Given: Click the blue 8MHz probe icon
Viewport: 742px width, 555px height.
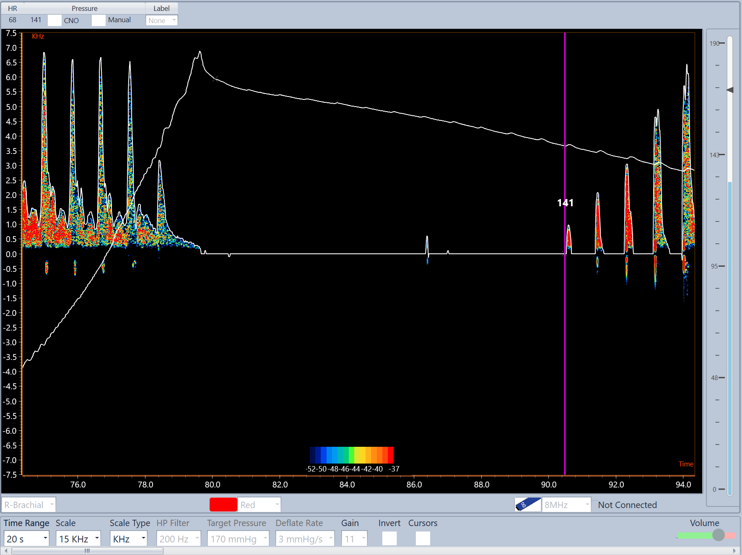Looking at the screenshot, I should tap(527, 504).
